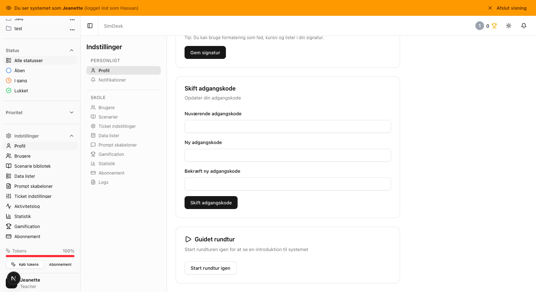Open Jeanette Teacher user menu
This screenshot has width=536, height=292.
[x=40, y=283]
